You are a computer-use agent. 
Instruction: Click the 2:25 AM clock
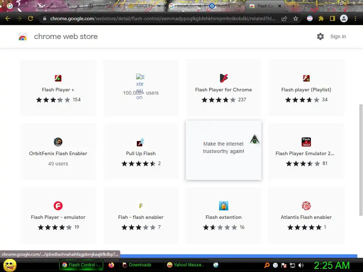(332, 265)
